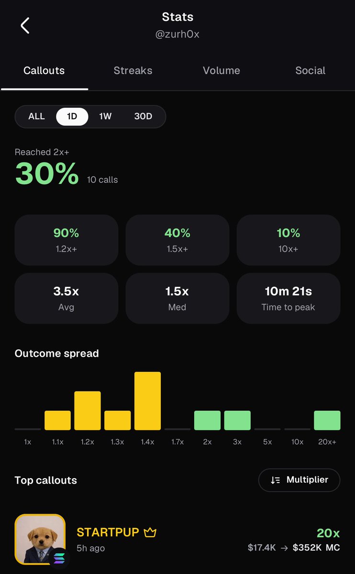Image resolution: width=355 pixels, height=574 pixels.
Task: Tap the 3.5x Avg stat card
Action: tap(66, 298)
